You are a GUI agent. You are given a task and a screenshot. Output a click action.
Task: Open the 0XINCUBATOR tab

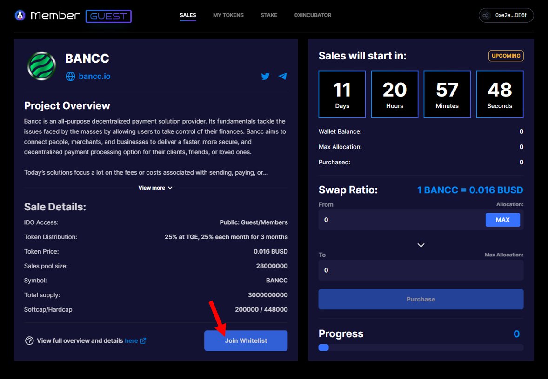313,15
